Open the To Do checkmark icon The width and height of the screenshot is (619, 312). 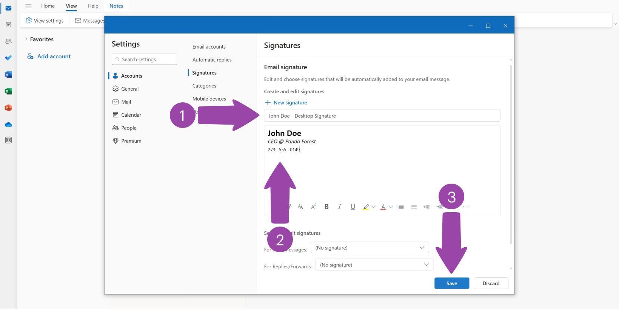coord(8,58)
